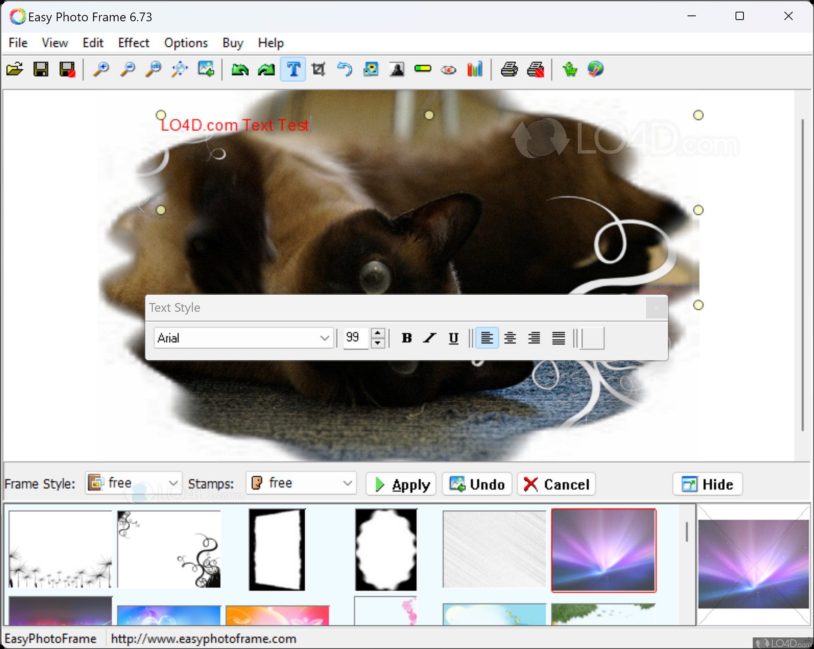Open the Edit menu
The width and height of the screenshot is (814, 649).
point(93,43)
